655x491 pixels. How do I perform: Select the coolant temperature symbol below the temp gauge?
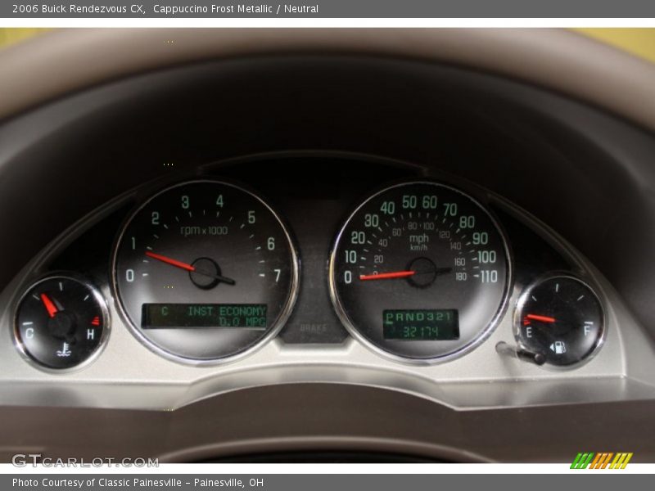61,349
